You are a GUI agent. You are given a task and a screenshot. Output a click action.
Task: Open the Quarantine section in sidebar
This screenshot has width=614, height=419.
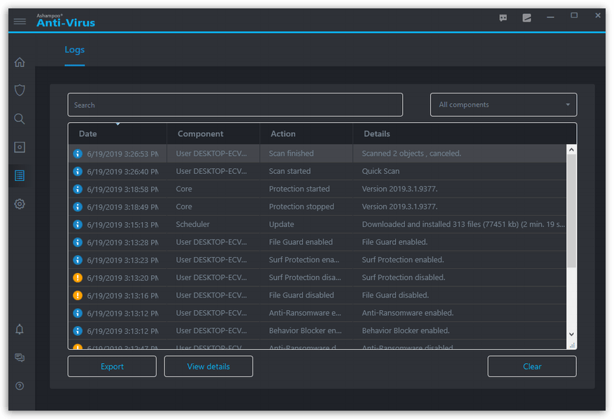(20, 147)
